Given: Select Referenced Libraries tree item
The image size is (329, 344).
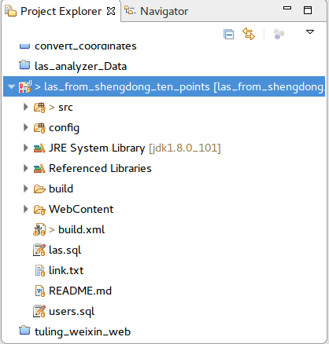Looking at the screenshot, I should [x=100, y=168].
